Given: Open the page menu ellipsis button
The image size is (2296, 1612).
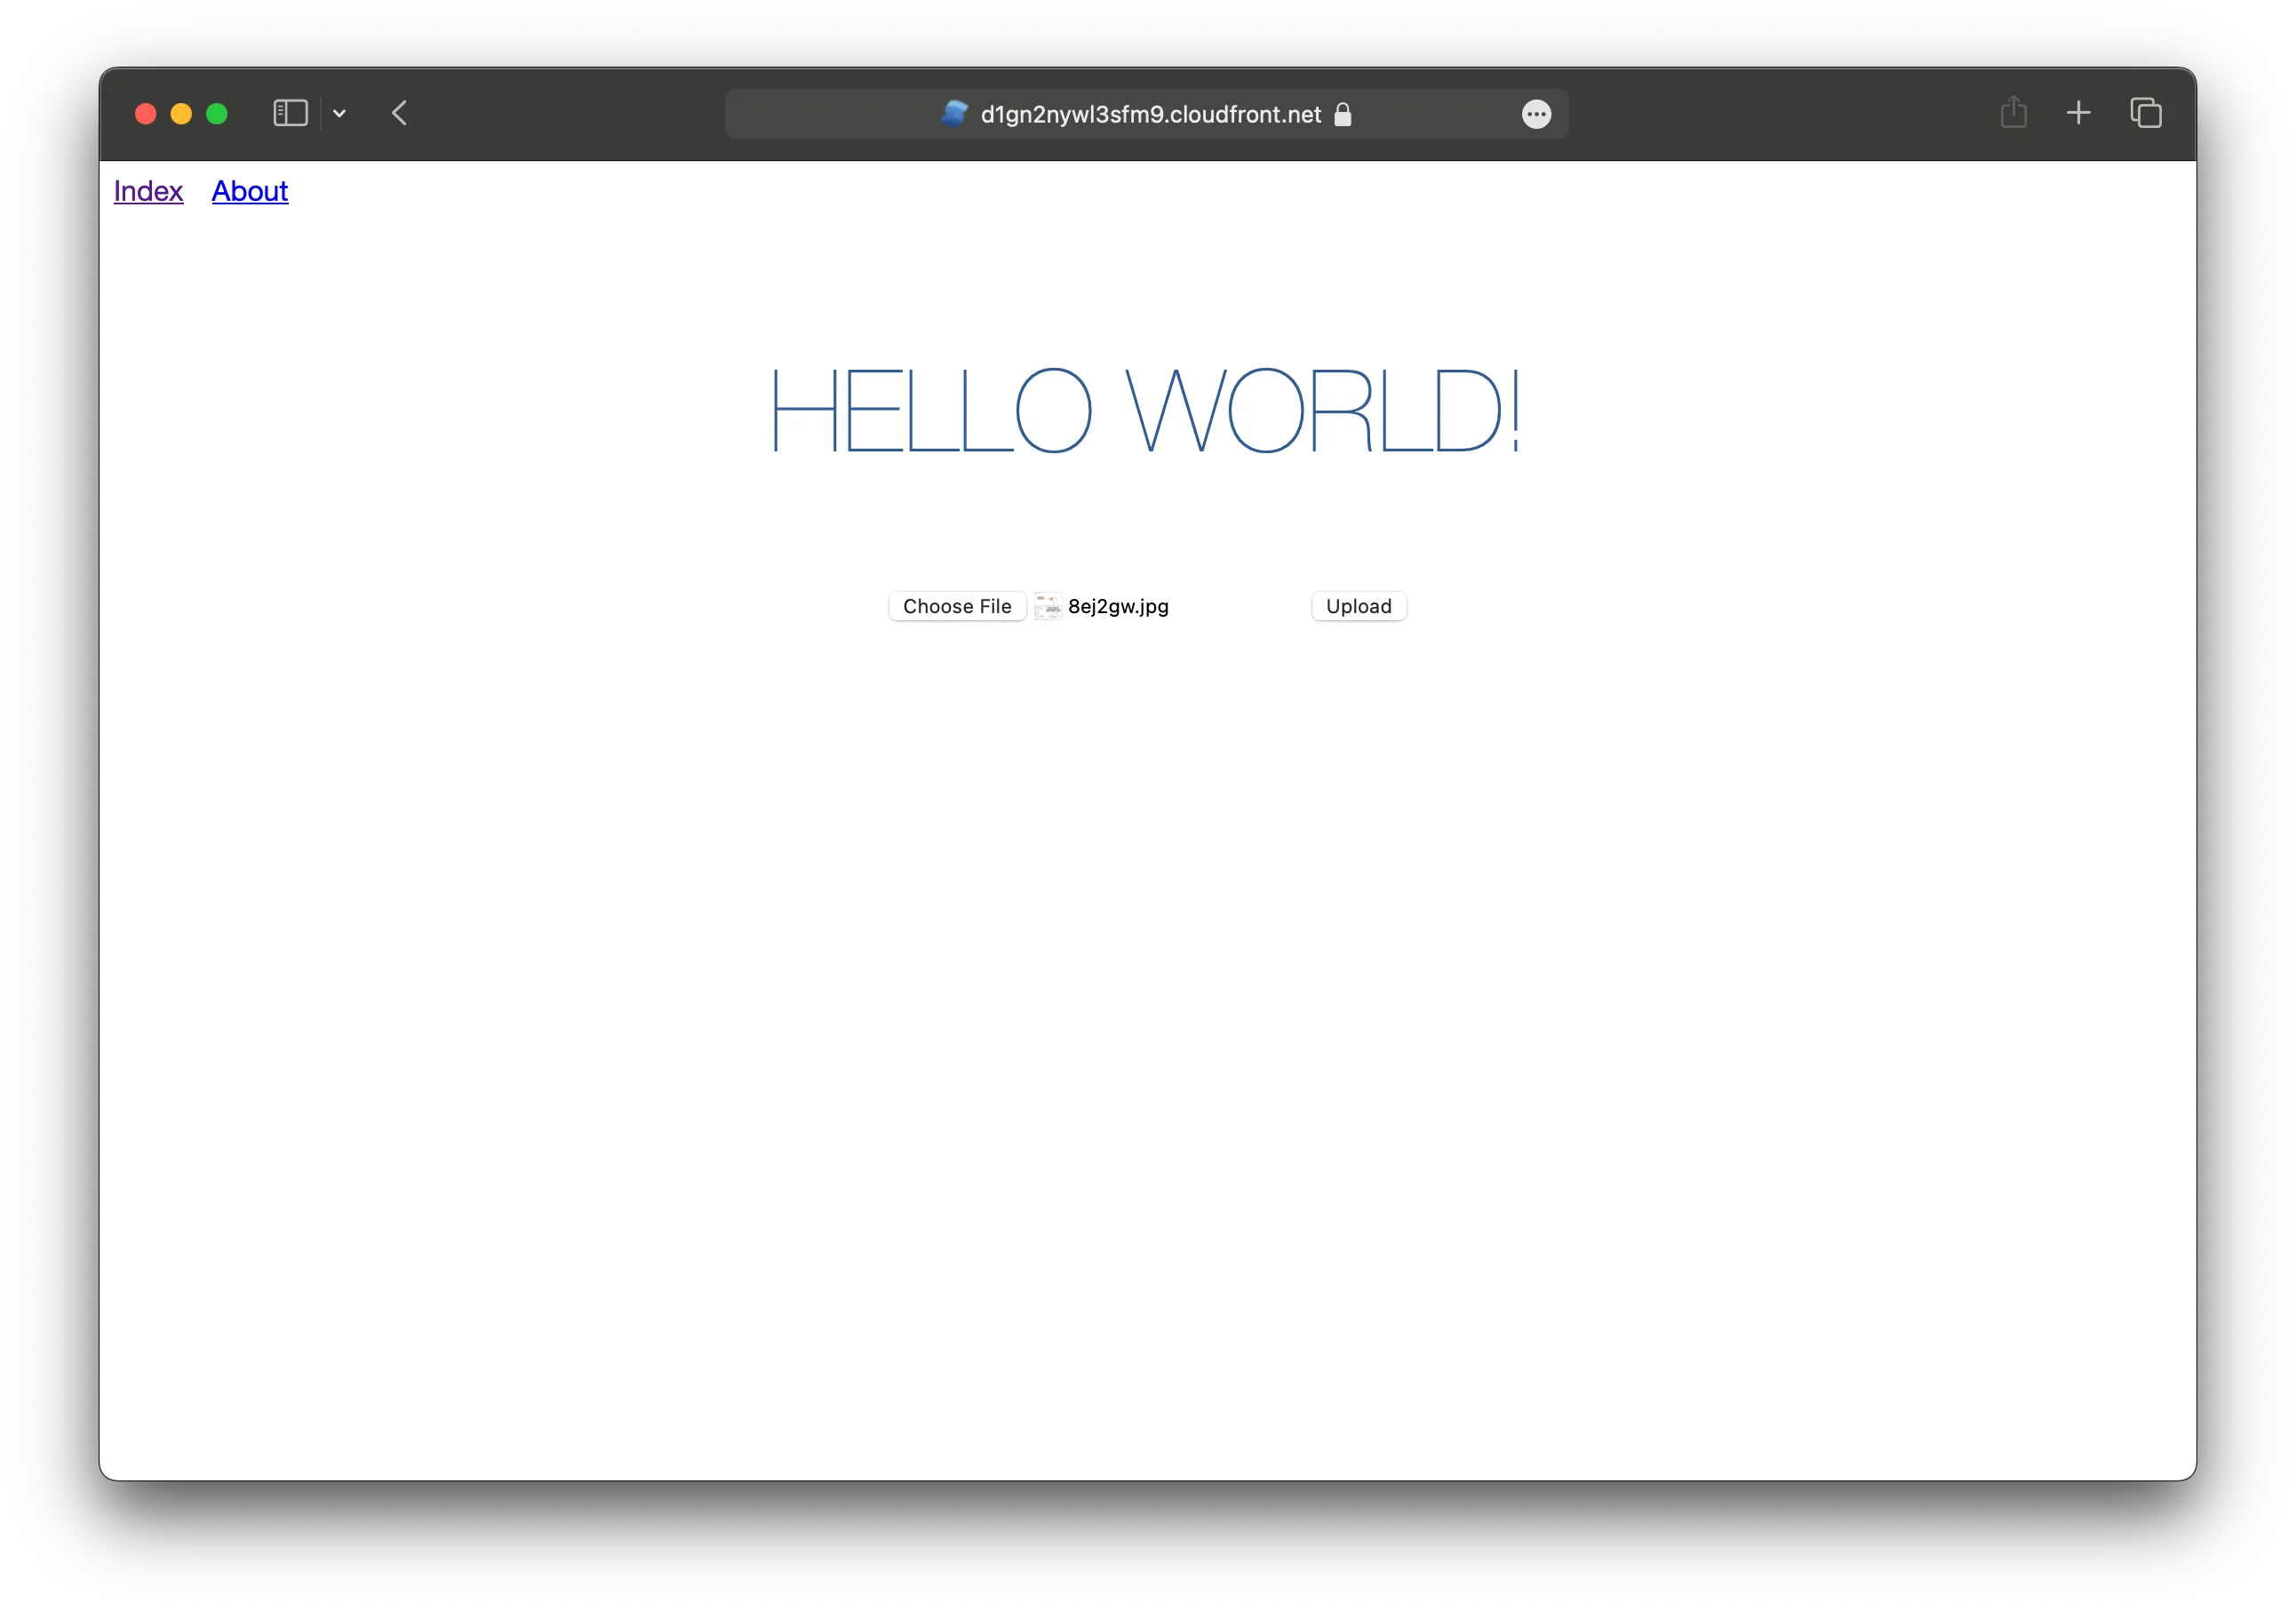Looking at the screenshot, I should [1536, 115].
